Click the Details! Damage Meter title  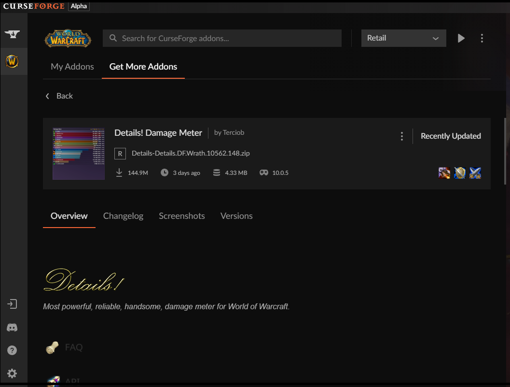point(158,133)
